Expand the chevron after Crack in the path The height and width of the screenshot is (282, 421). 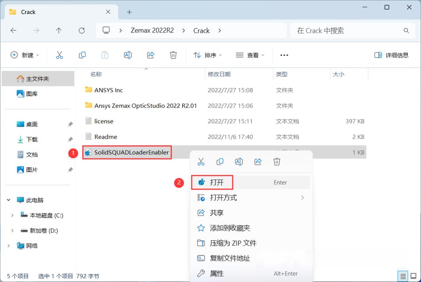(219, 30)
